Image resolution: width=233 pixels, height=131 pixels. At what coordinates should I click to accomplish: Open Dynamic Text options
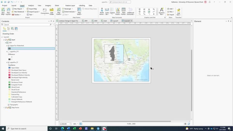(162, 11)
